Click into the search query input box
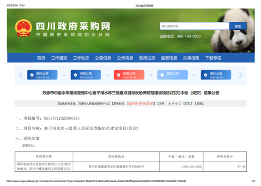Image resolution: width=261 pixels, height=186 pixels. click(x=194, y=26)
